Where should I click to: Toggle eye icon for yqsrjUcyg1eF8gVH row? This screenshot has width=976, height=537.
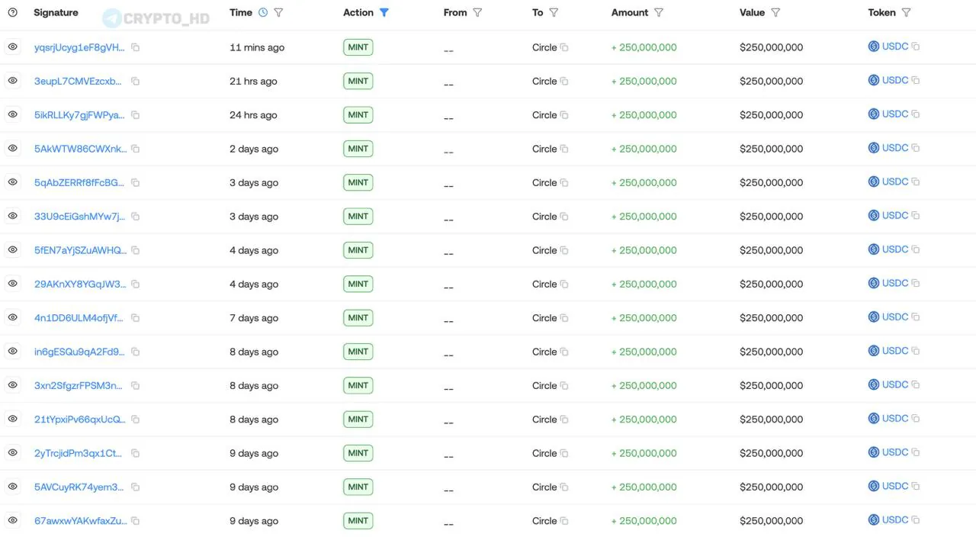[x=13, y=47]
